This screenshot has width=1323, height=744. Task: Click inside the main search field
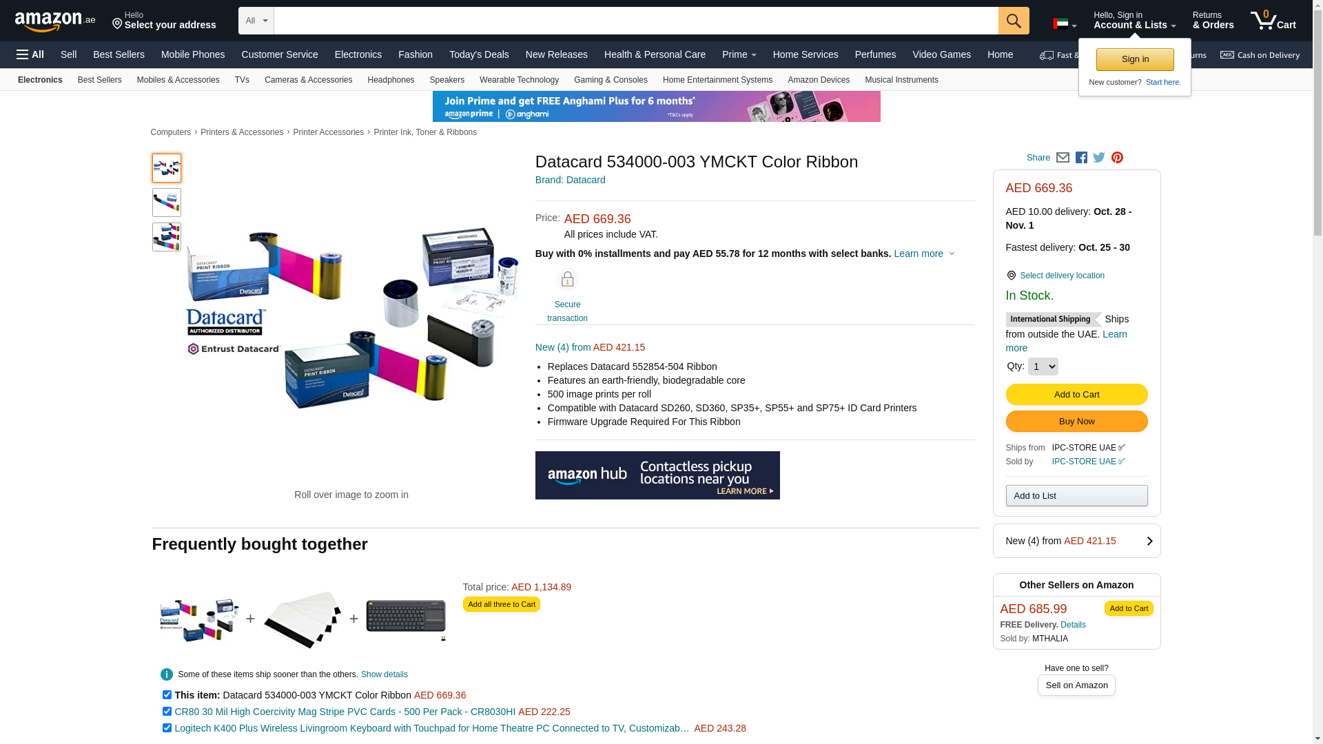coord(636,21)
